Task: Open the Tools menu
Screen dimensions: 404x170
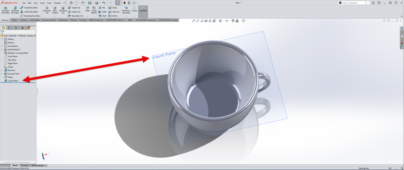Action: (x=49, y=3)
